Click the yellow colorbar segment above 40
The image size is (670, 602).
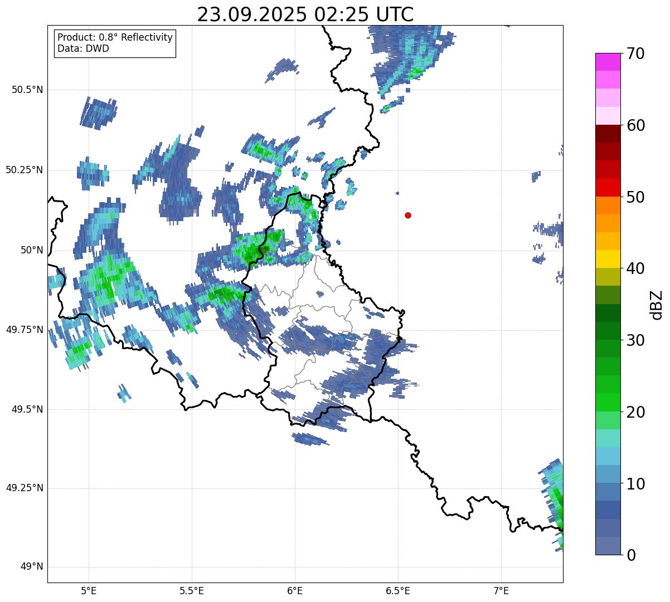pos(608,259)
